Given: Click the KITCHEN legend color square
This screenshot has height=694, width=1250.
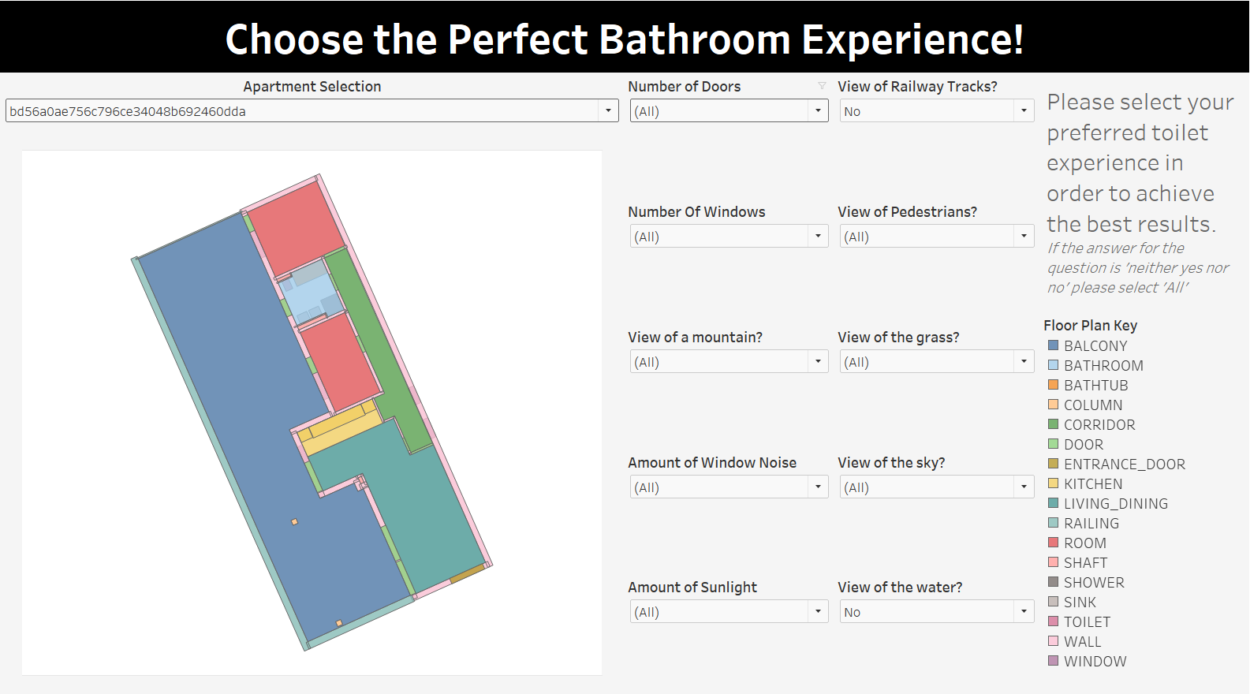Looking at the screenshot, I should coord(1053,483).
